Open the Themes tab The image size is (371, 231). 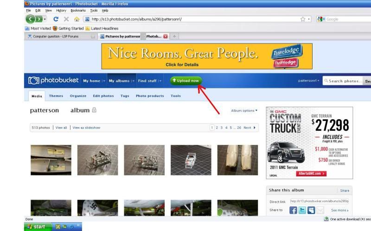tap(56, 96)
